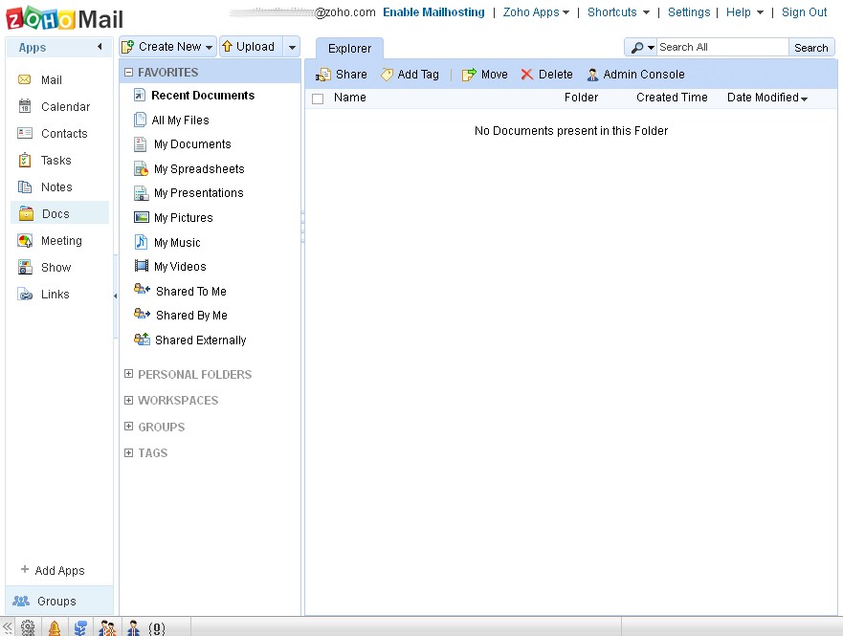Open Recent Documents
Screen dimensions: 843x636
coord(203,95)
